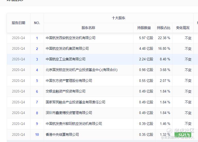This screenshot has height=142, width=198.
Task: Select shareholder 中国航发西安航空发动机有限公司
Action: pos(71,38)
